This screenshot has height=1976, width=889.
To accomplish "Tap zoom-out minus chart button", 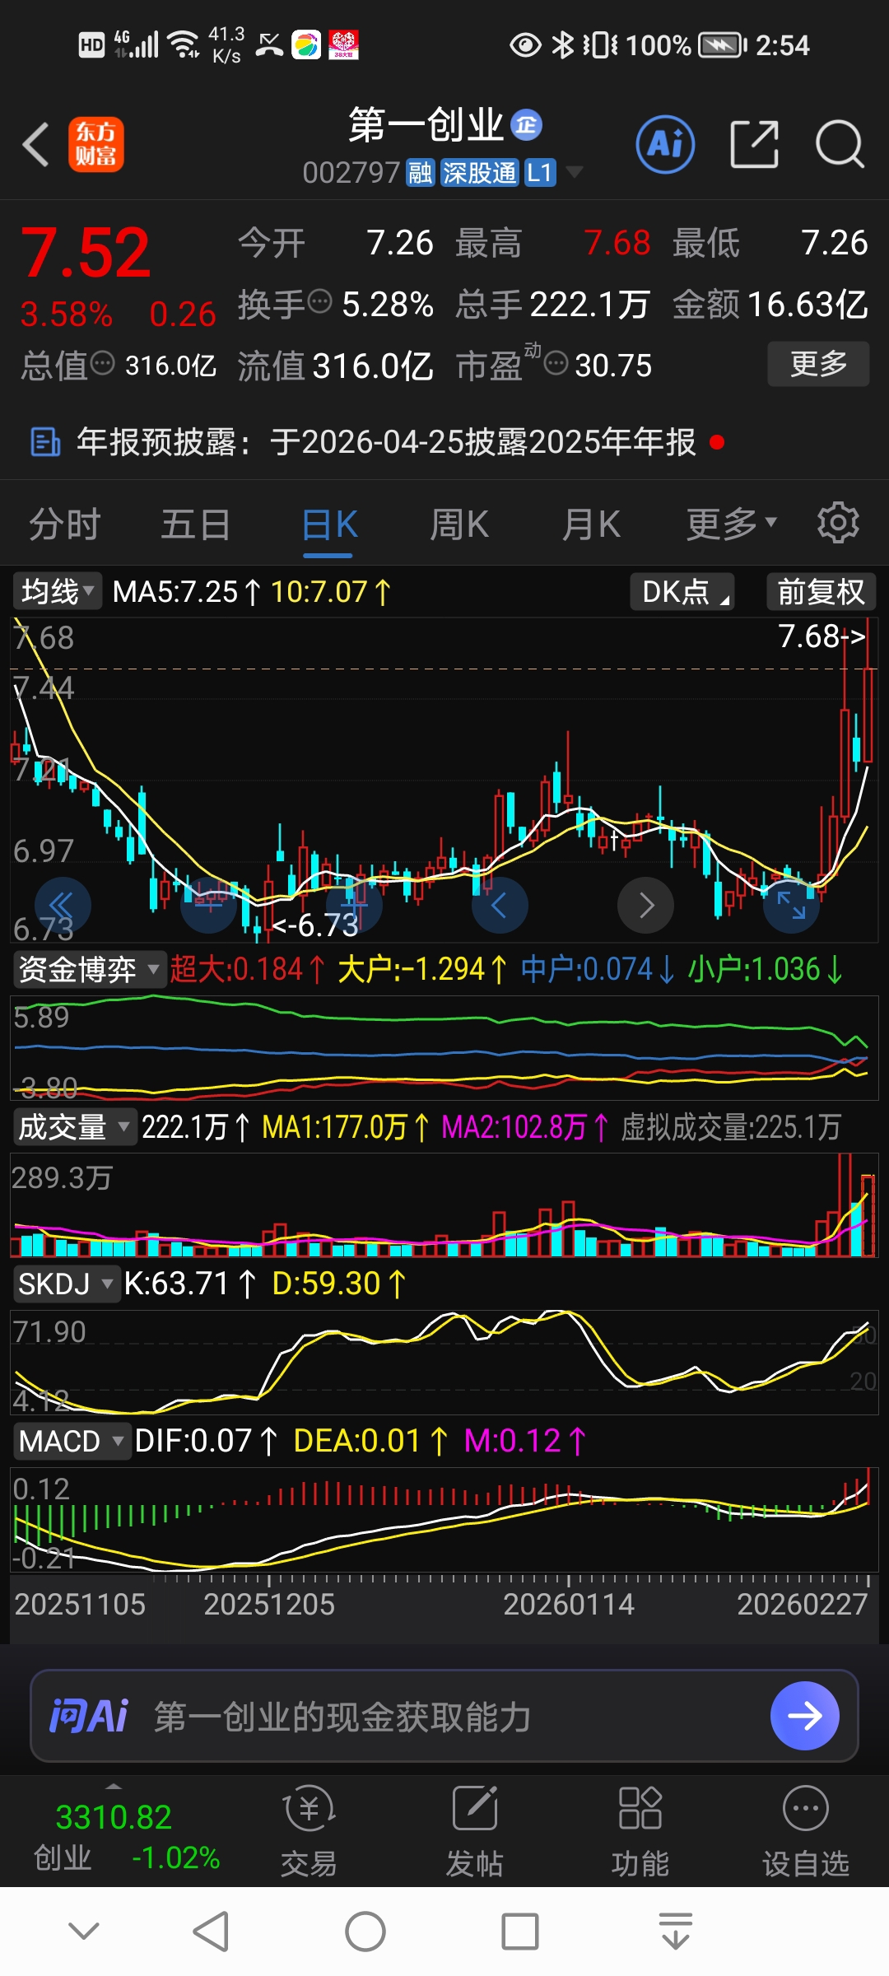I will pyautogui.click(x=209, y=905).
